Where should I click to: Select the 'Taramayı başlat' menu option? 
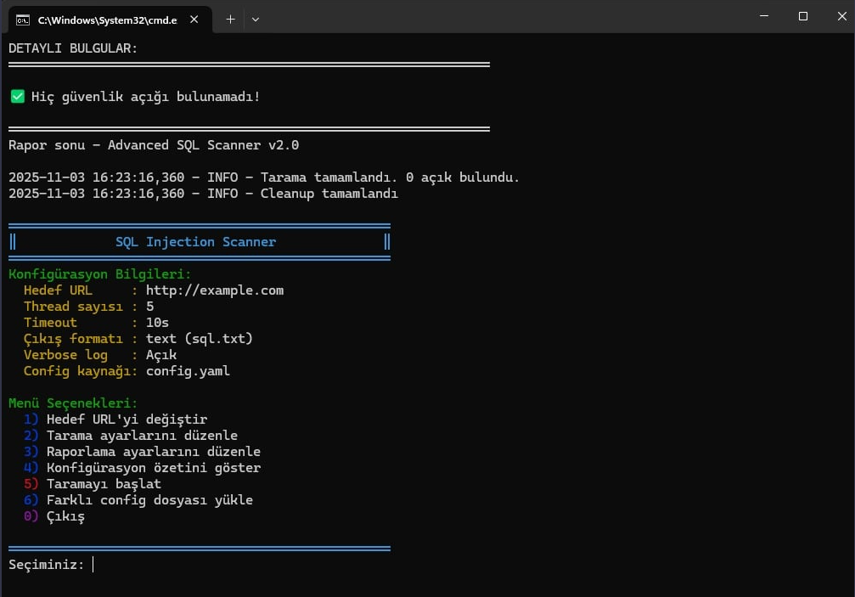pyautogui.click(x=104, y=484)
